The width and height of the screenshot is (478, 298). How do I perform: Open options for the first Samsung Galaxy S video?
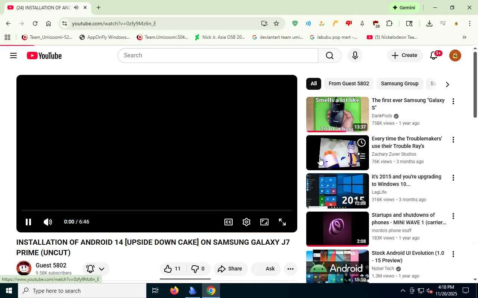[453, 101]
